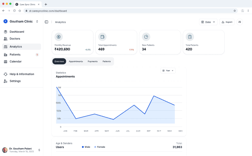The width and height of the screenshot is (252, 156).
Task: Click the Users total 31,863
Action: [x=177, y=147]
